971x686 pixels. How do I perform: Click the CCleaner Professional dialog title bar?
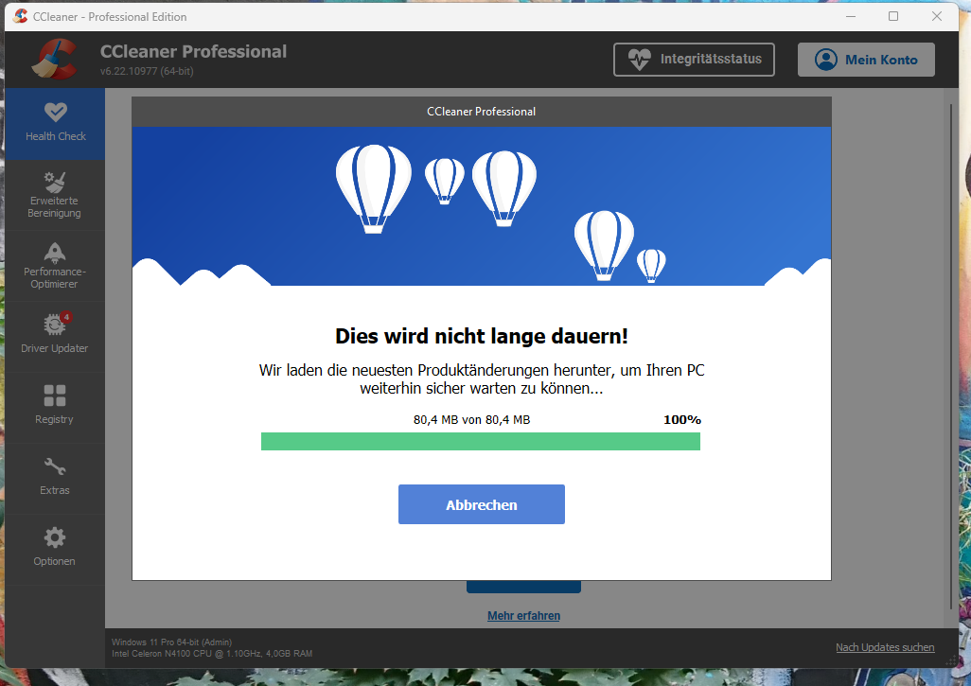point(481,112)
